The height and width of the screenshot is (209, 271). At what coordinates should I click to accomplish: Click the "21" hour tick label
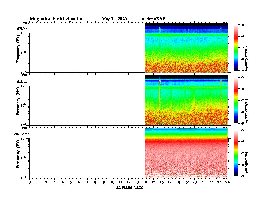point(203,182)
